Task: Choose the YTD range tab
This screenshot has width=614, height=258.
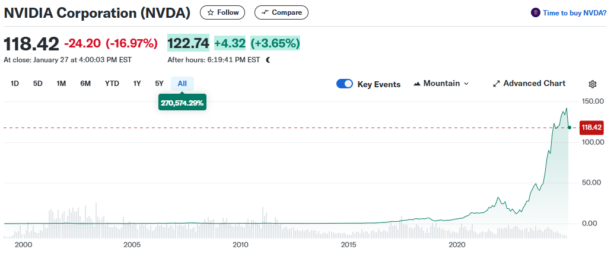Action: point(112,84)
